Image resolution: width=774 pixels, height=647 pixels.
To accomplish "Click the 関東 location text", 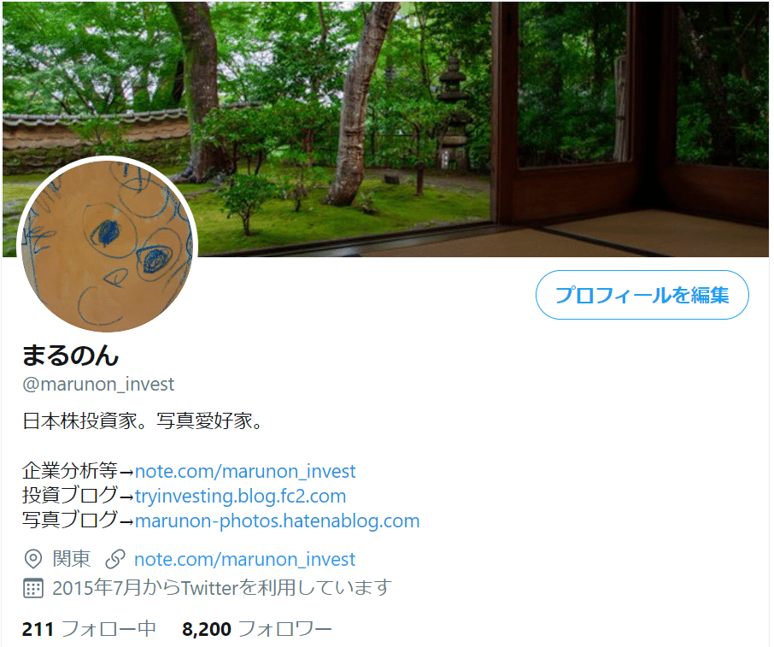I will [72, 559].
